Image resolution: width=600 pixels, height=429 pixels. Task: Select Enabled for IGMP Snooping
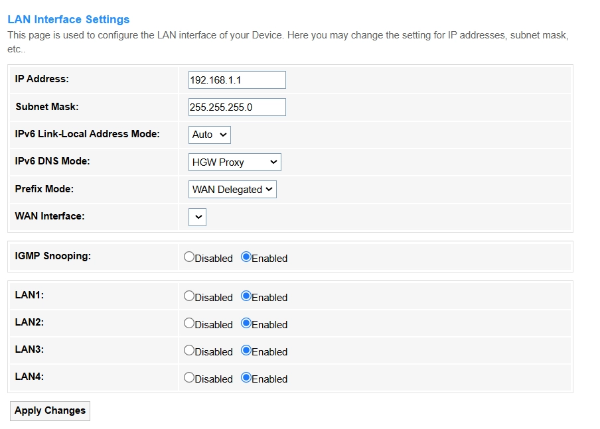coord(246,257)
